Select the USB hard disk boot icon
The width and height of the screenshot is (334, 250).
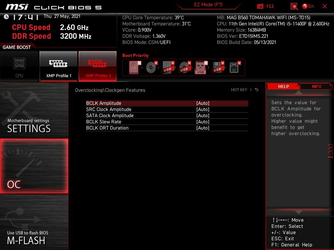[168, 67]
